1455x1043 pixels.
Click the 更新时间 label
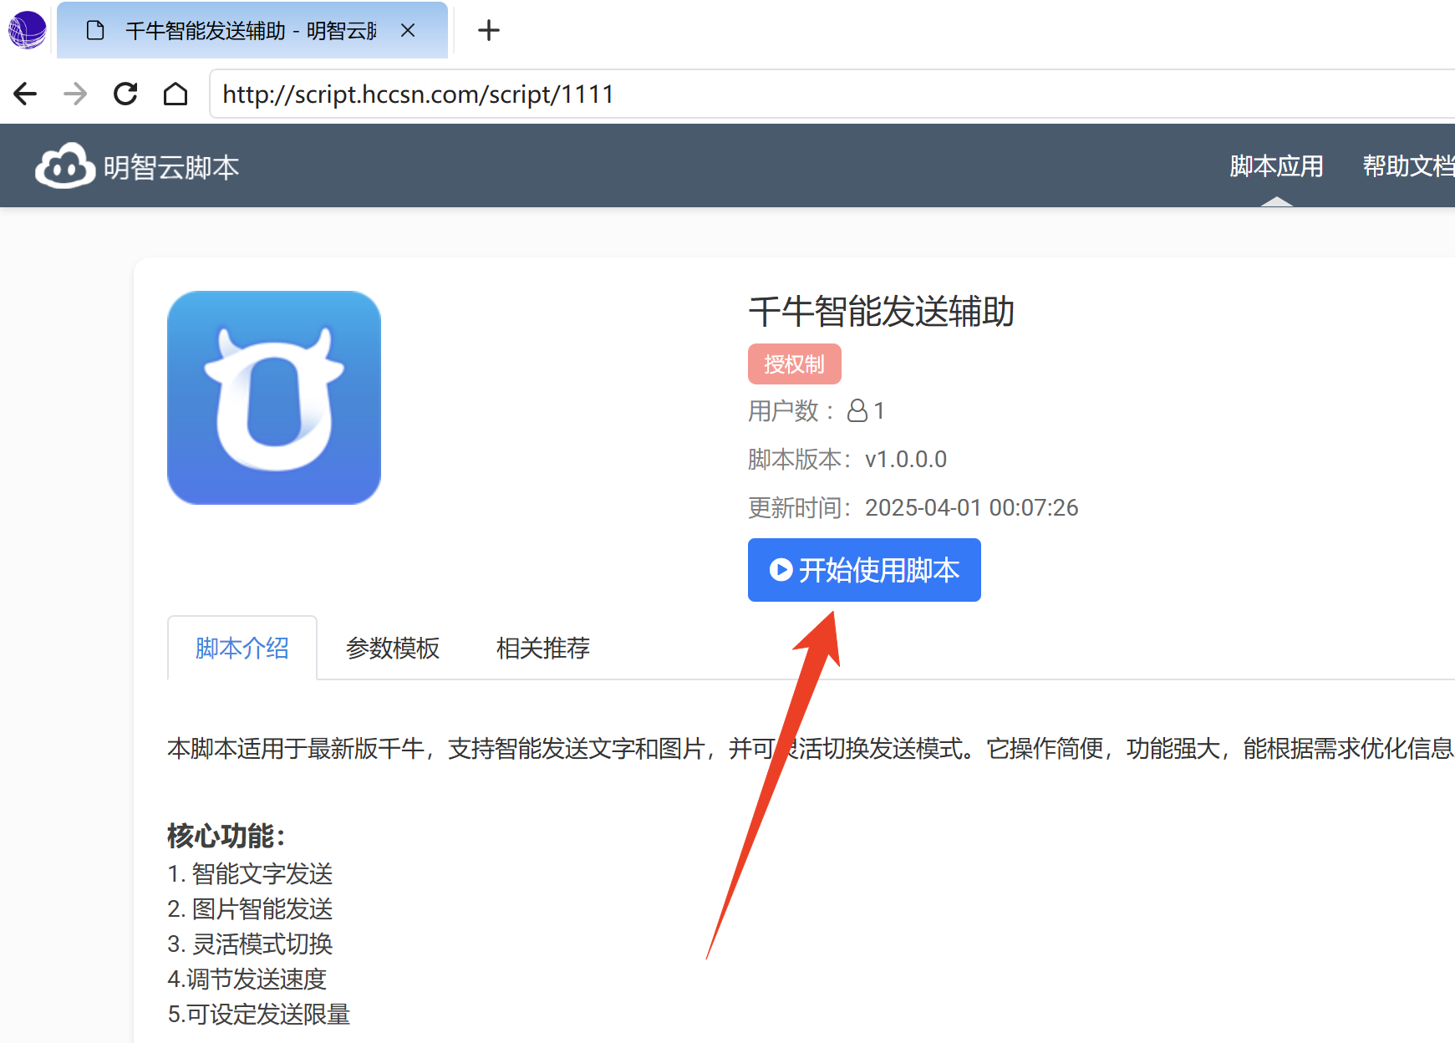[x=800, y=507]
